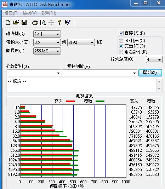Open the transfer size start dropdown 0.5

(x=47, y=42)
